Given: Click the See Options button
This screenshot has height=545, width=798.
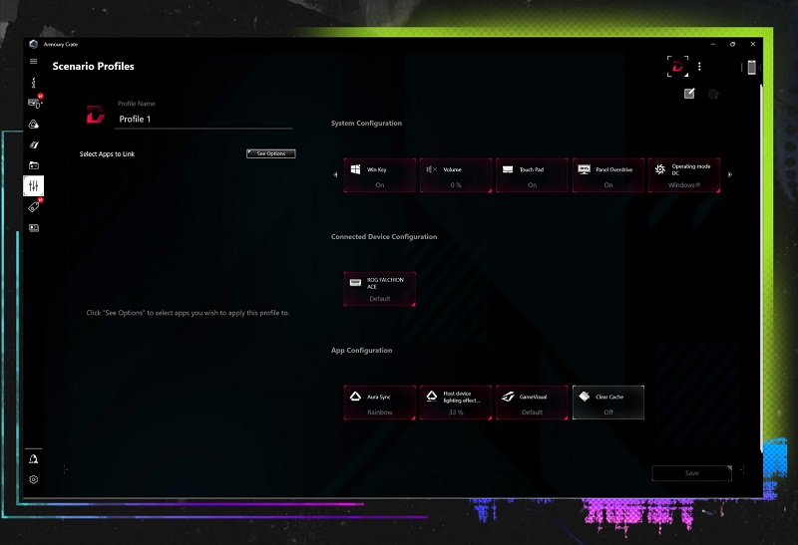Looking at the screenshot, I should [270, 153].
